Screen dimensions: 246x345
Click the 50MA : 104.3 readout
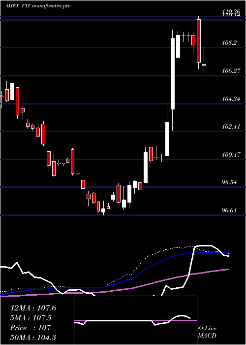[33, 338]
